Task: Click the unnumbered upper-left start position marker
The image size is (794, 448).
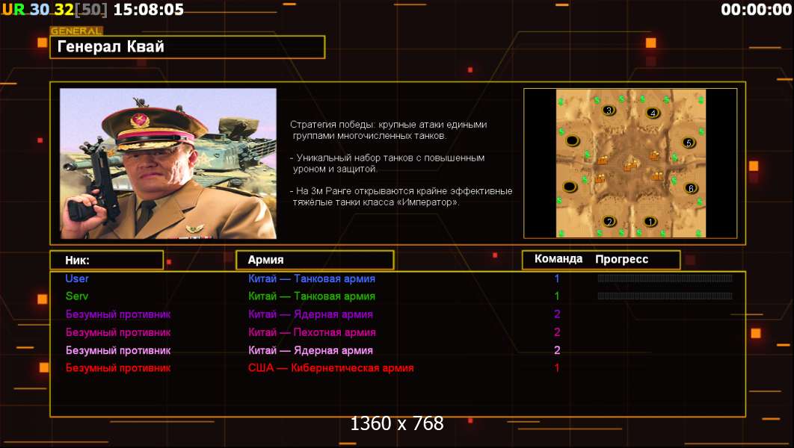Action: 572,140
